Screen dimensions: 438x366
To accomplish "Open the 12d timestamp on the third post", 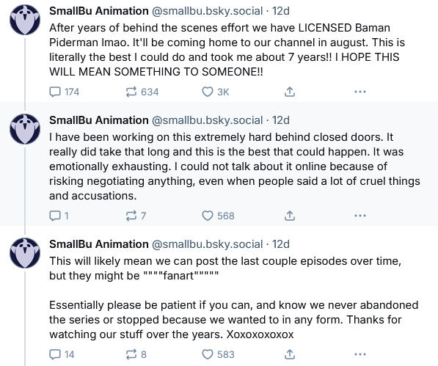I will (x=281, y=244).
